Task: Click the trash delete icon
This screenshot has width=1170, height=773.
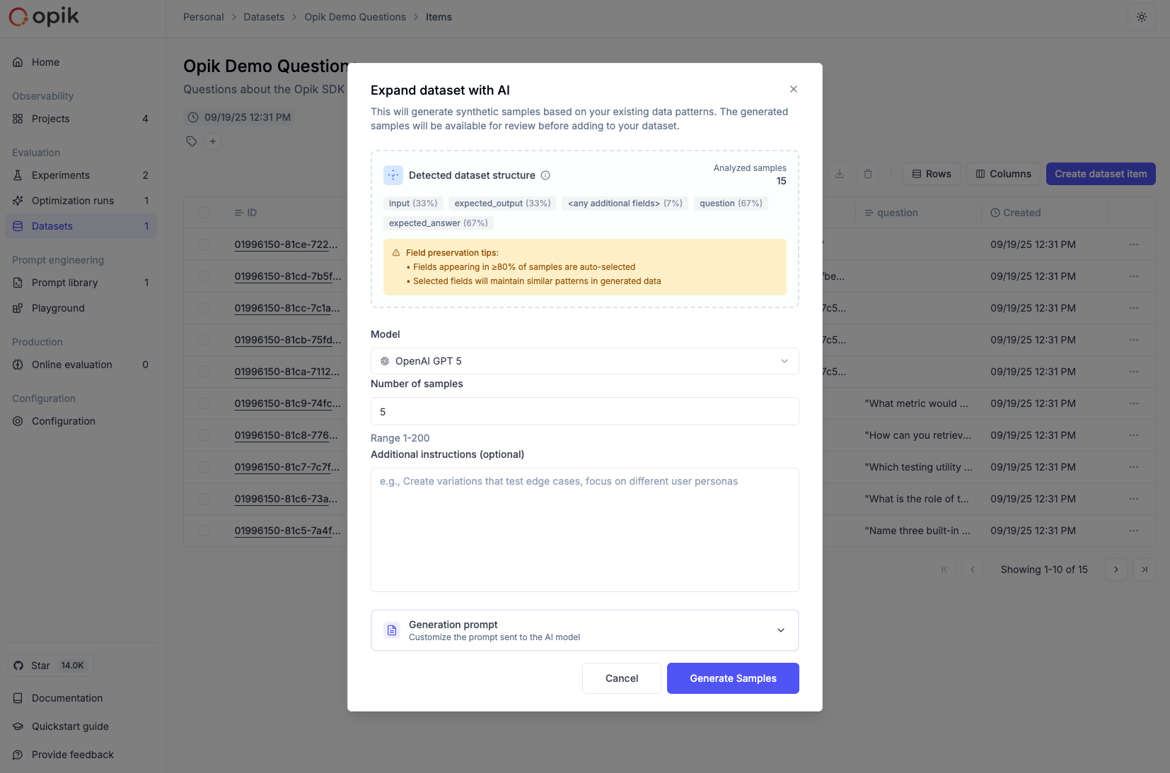Action: tap(868, 174)
